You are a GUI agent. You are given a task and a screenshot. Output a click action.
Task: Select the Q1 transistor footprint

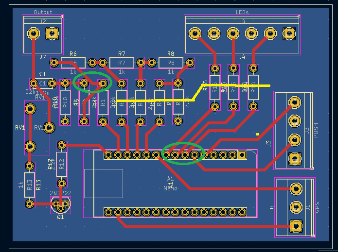pyautogui.click(x=61, y=205)
